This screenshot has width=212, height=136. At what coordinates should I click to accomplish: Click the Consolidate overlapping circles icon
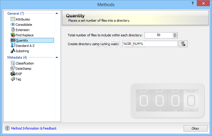[x=13, y=24]
